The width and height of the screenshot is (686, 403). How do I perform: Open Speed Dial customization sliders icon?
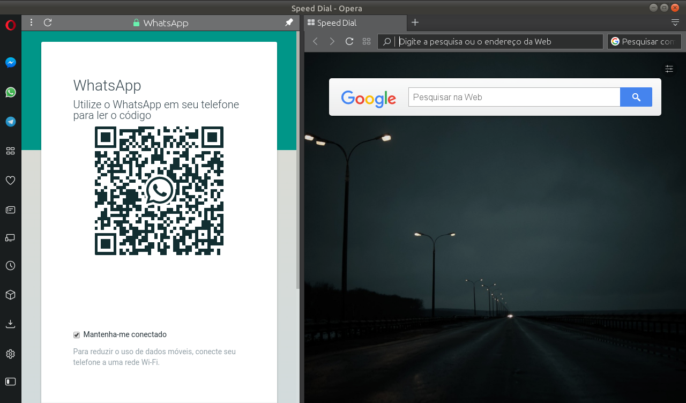[x=669, y=69]
